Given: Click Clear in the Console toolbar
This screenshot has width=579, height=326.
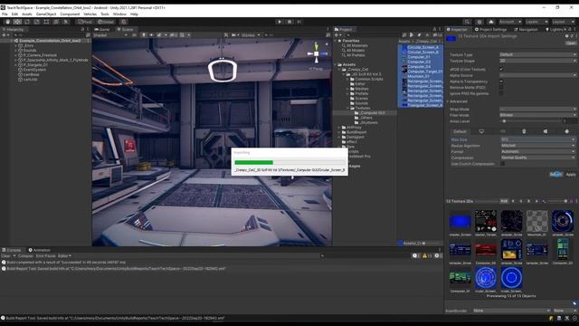Looking at the screenshot, I should click(x=6, y=255).
